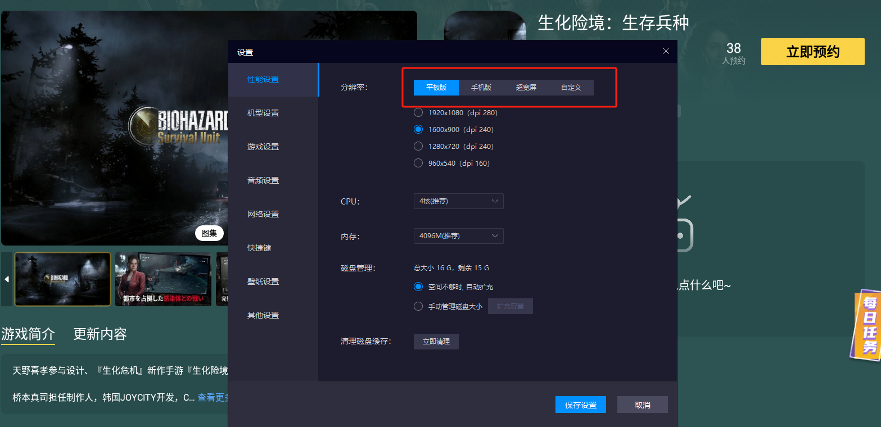Viewport: 881px width, 427px height.
Task: Click the 取消 button
Action: (x=643, y=405)
